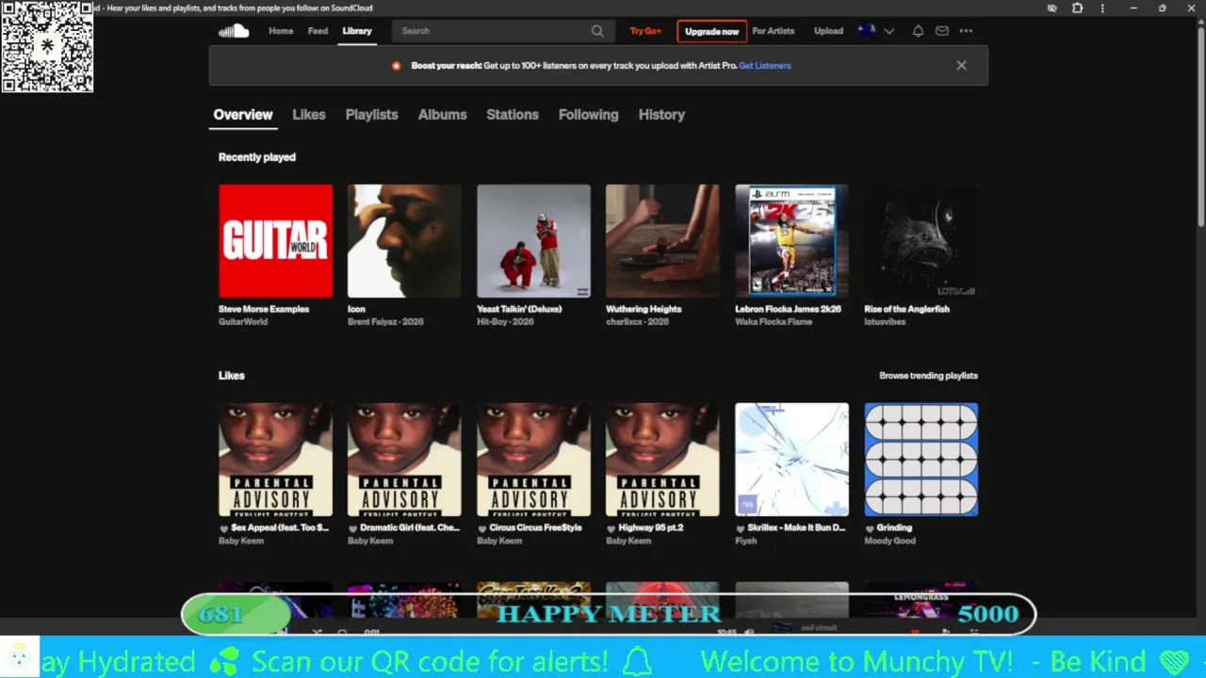
Task: Click the browser eye-slash icon
Action: coord(1052,8)
